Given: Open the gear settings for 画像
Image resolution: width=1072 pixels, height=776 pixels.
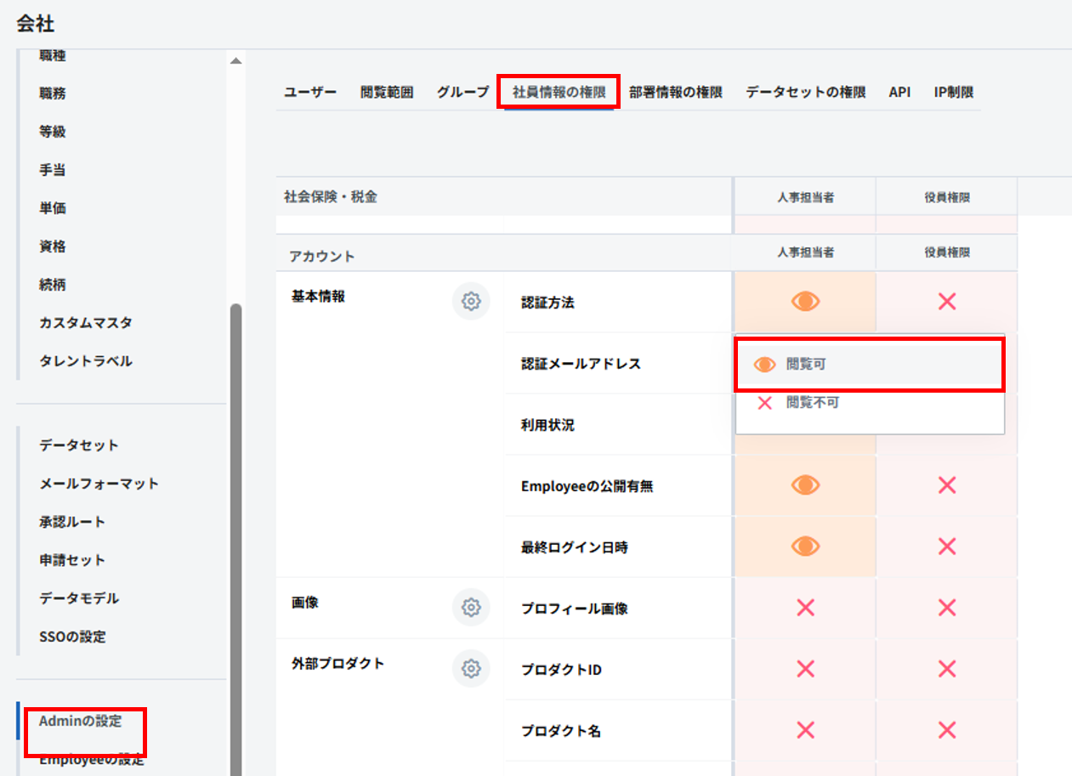Looking at the screenshot, I should tap(471, 607).
